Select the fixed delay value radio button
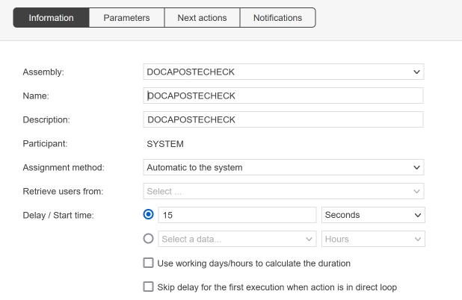Image resolution: width=462 pixels, height=300 pixels. pos(148,215)
